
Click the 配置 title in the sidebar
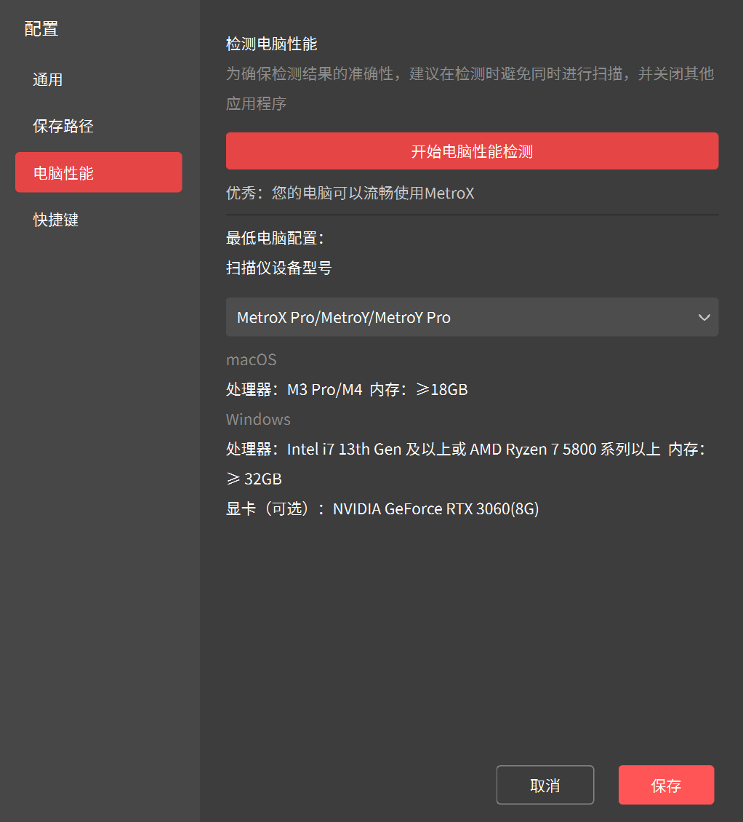pyautogui.click(x=41, y=29)
